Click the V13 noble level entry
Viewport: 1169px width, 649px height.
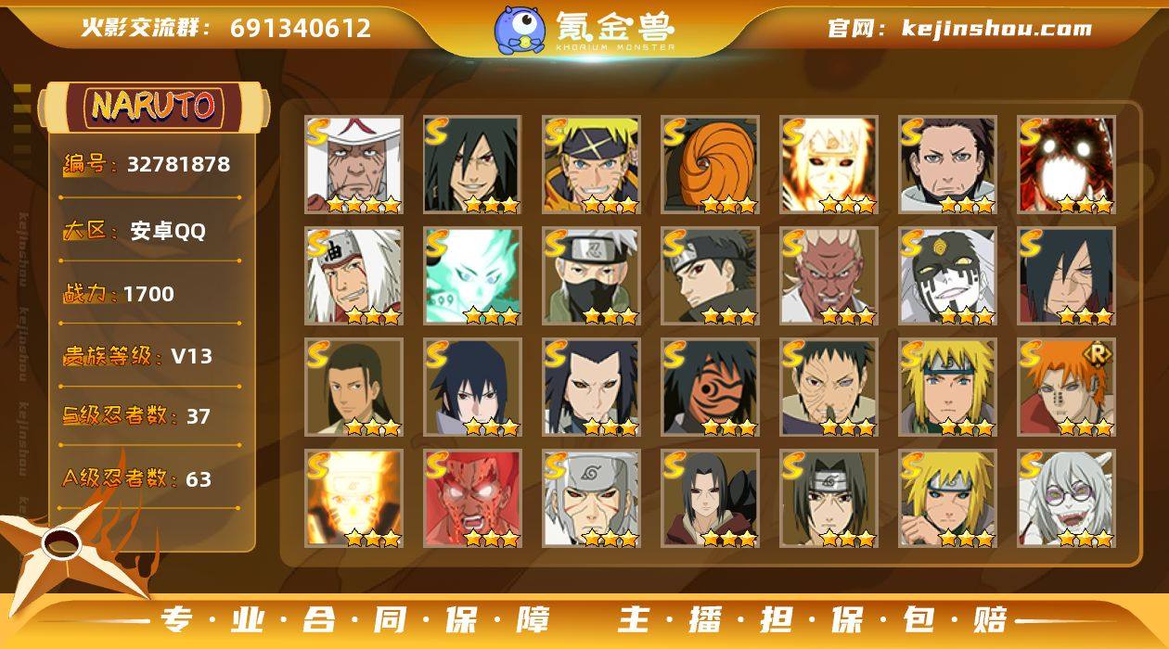[138, 356]
